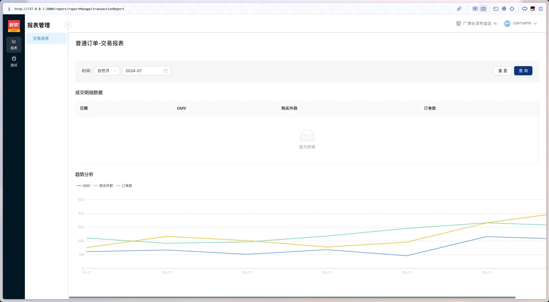
Task: Click the 重置 reset button
Action: tap(503, 71)
